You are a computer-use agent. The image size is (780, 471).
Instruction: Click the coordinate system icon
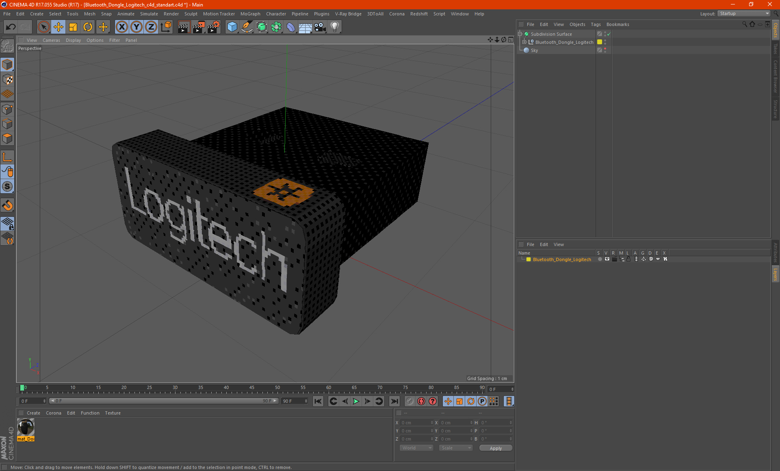tap(166, 27)
